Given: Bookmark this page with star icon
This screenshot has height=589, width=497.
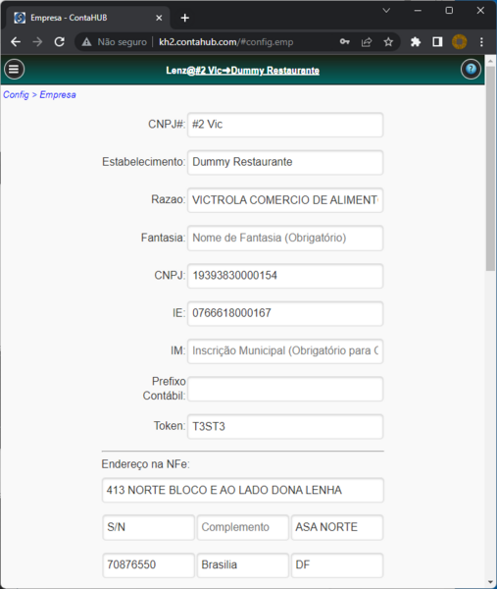Looking at the screenshot, I should 388,41.
